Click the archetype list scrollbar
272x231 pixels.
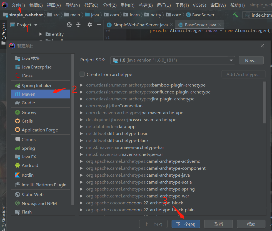(x=264, y=103)
